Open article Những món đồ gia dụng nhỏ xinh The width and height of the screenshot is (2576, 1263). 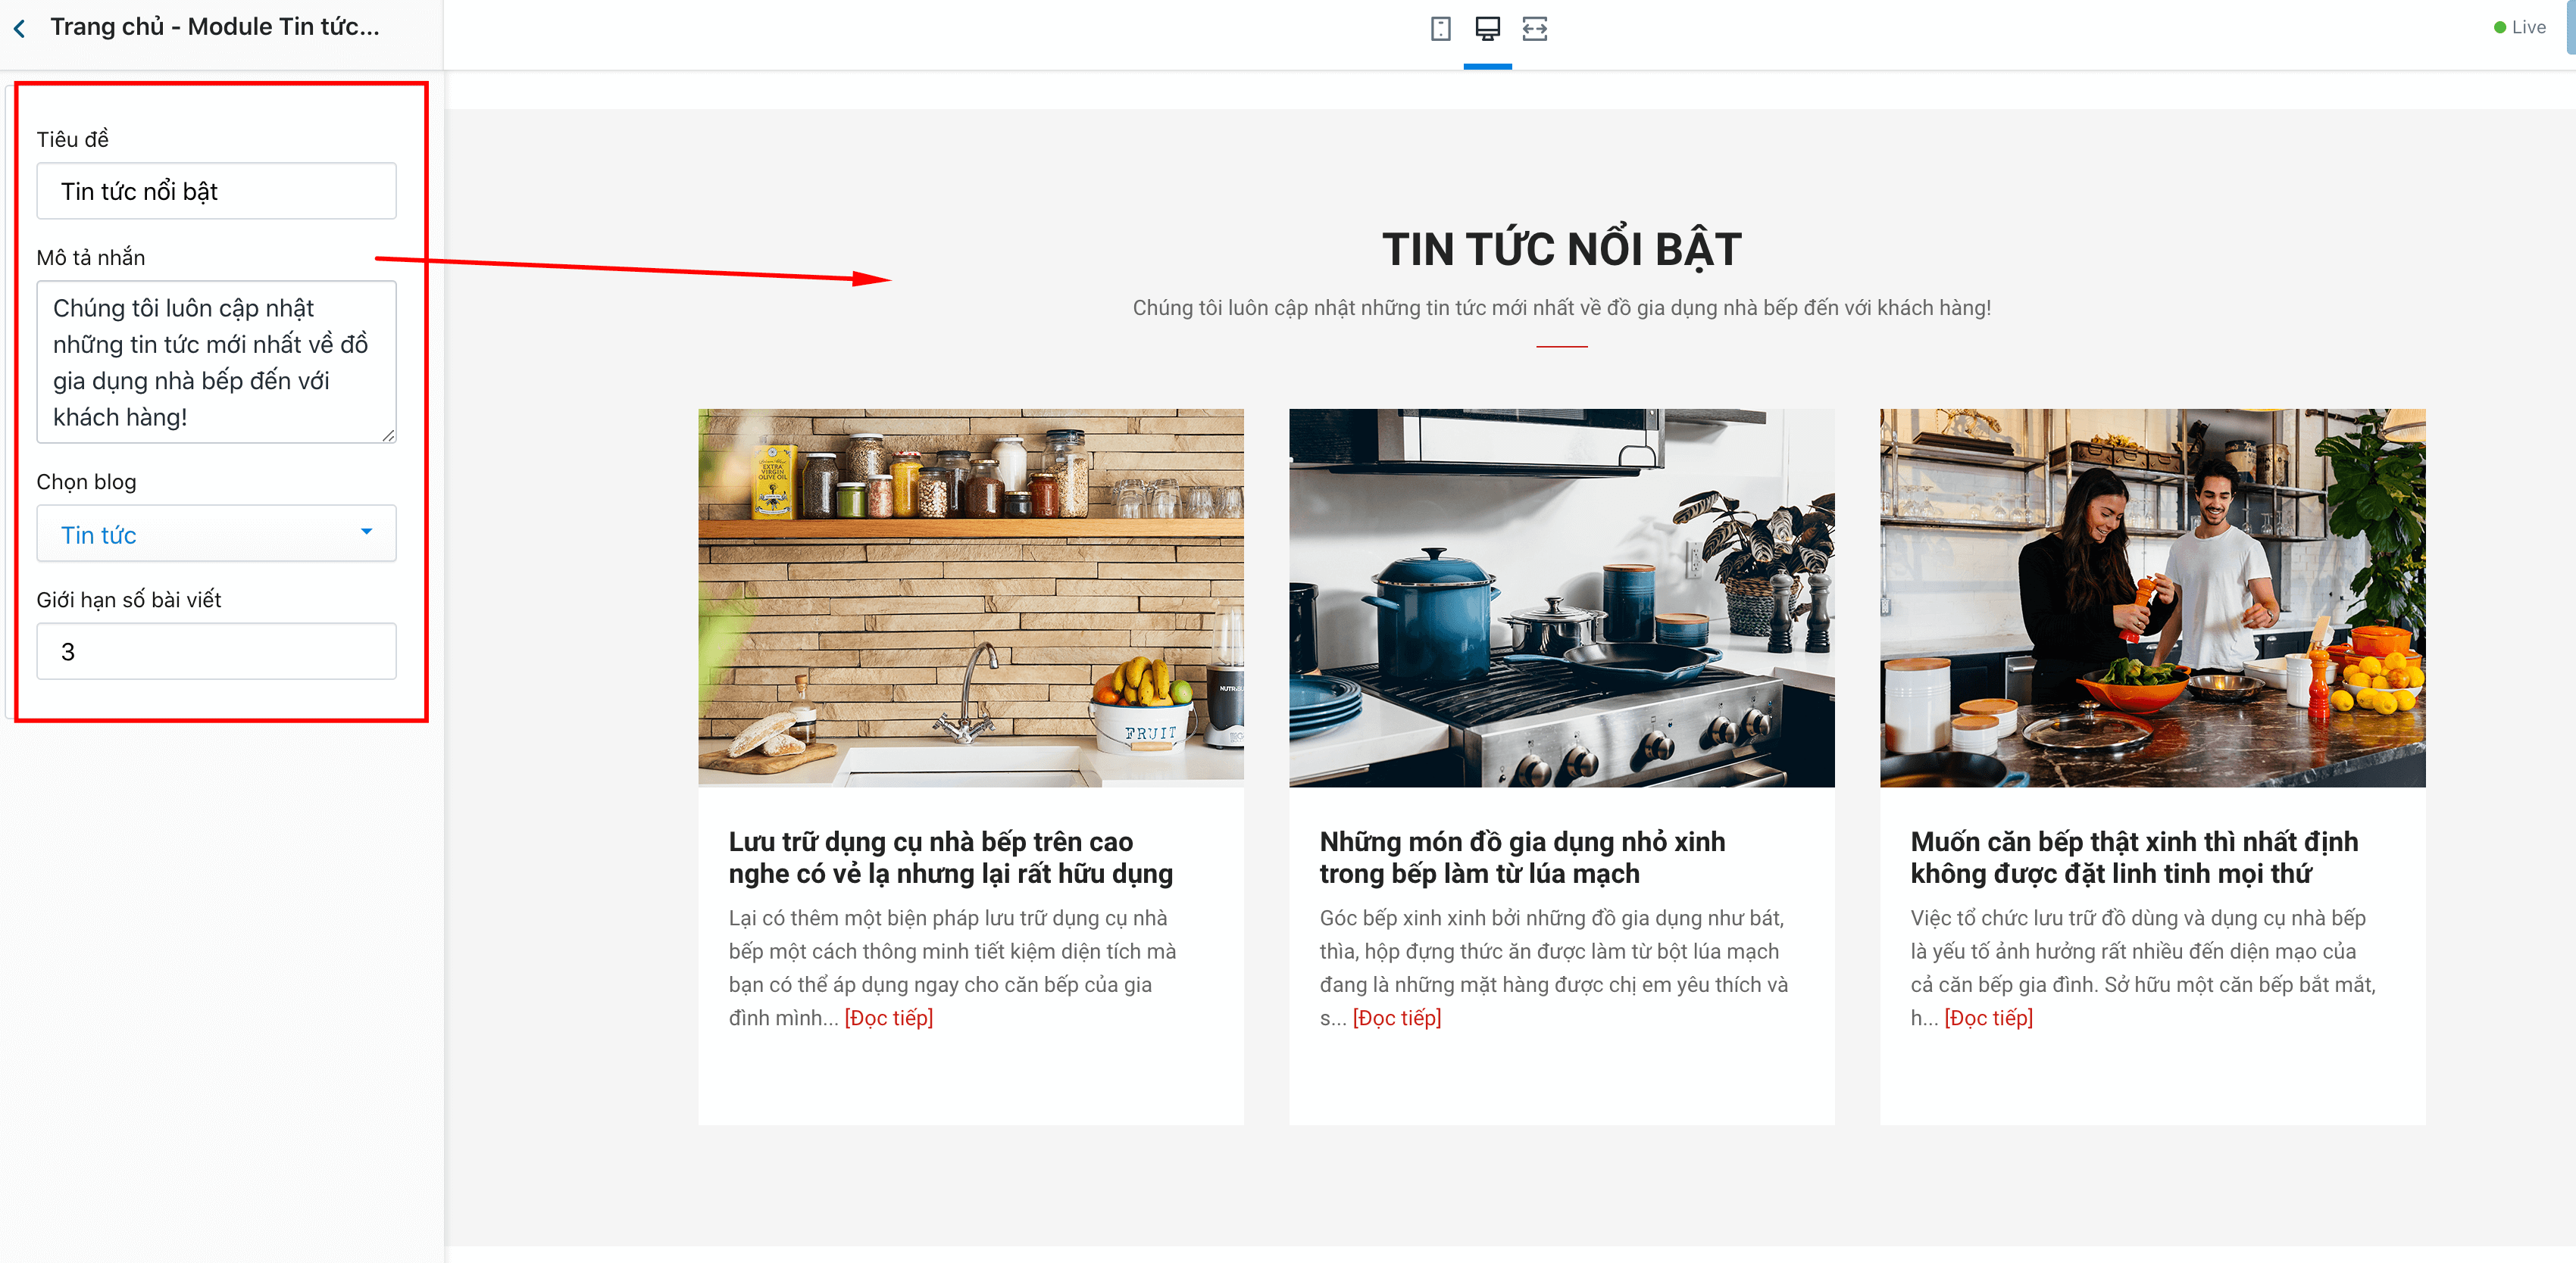(1522, 857)
